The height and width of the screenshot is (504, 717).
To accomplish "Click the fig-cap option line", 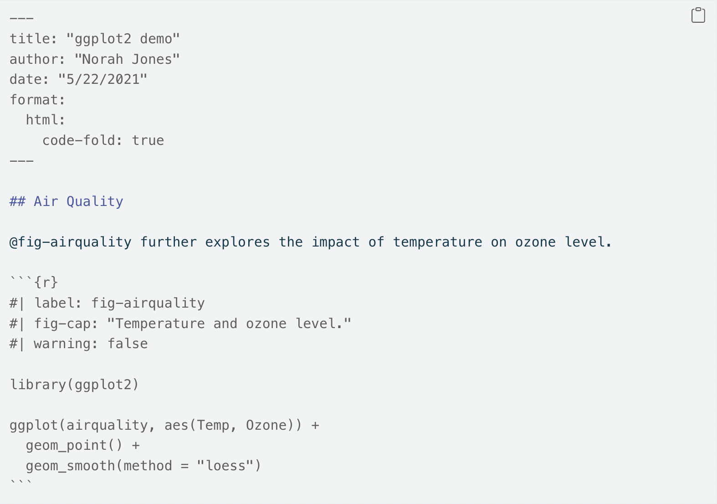I will point(180,324).
